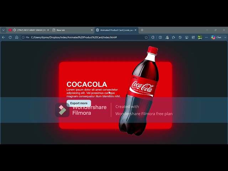Switch to the New tab tab
The image size is (228, 171).
coord(72,30)
